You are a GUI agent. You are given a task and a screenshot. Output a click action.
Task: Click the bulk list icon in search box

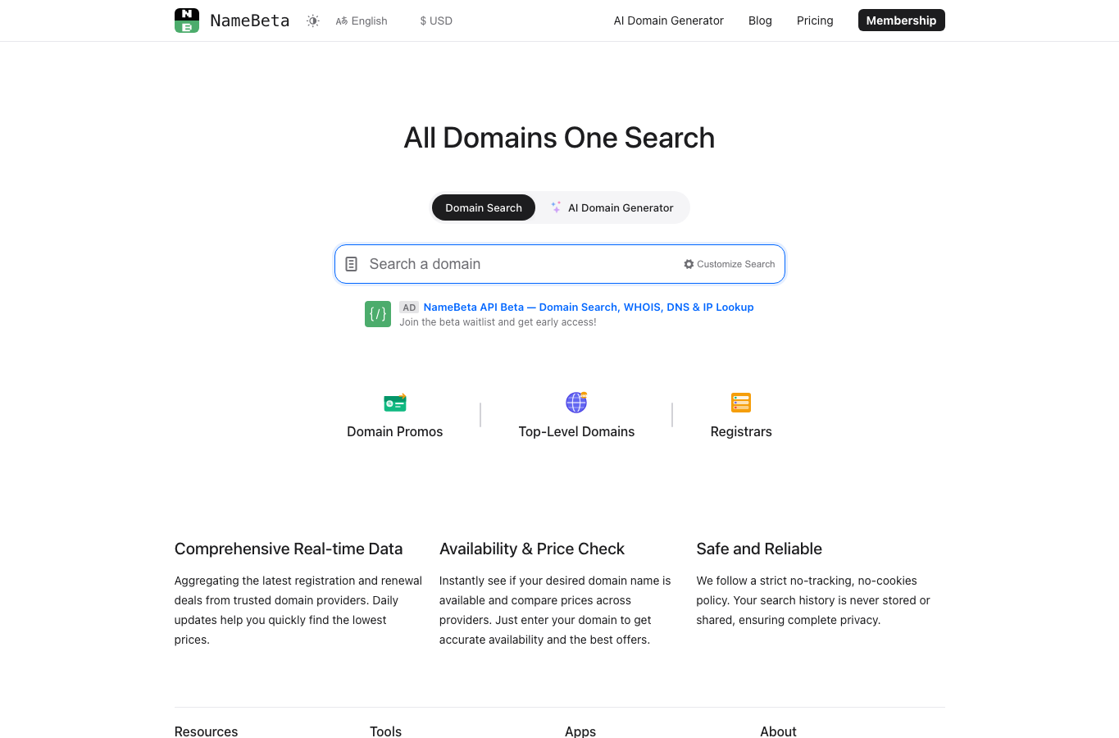click(351, 264)
